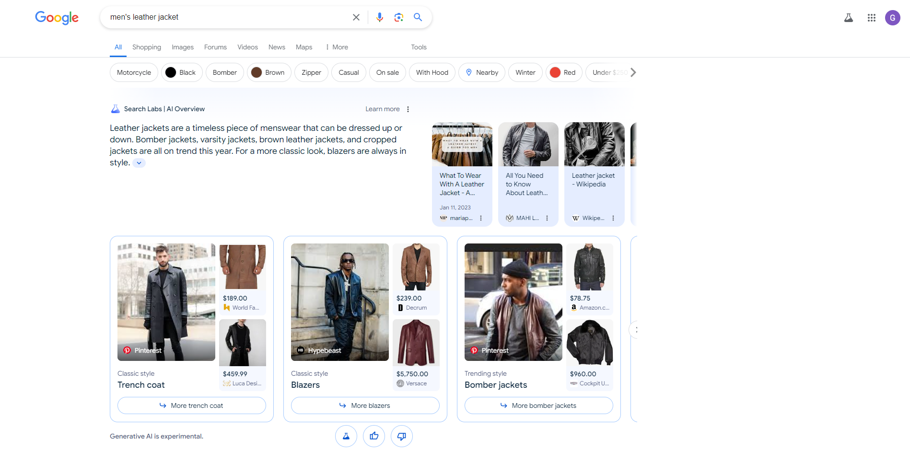Viewport: 910px width, 451px height.
Task: Filter by Red color chip
Action: pos(564,72)
